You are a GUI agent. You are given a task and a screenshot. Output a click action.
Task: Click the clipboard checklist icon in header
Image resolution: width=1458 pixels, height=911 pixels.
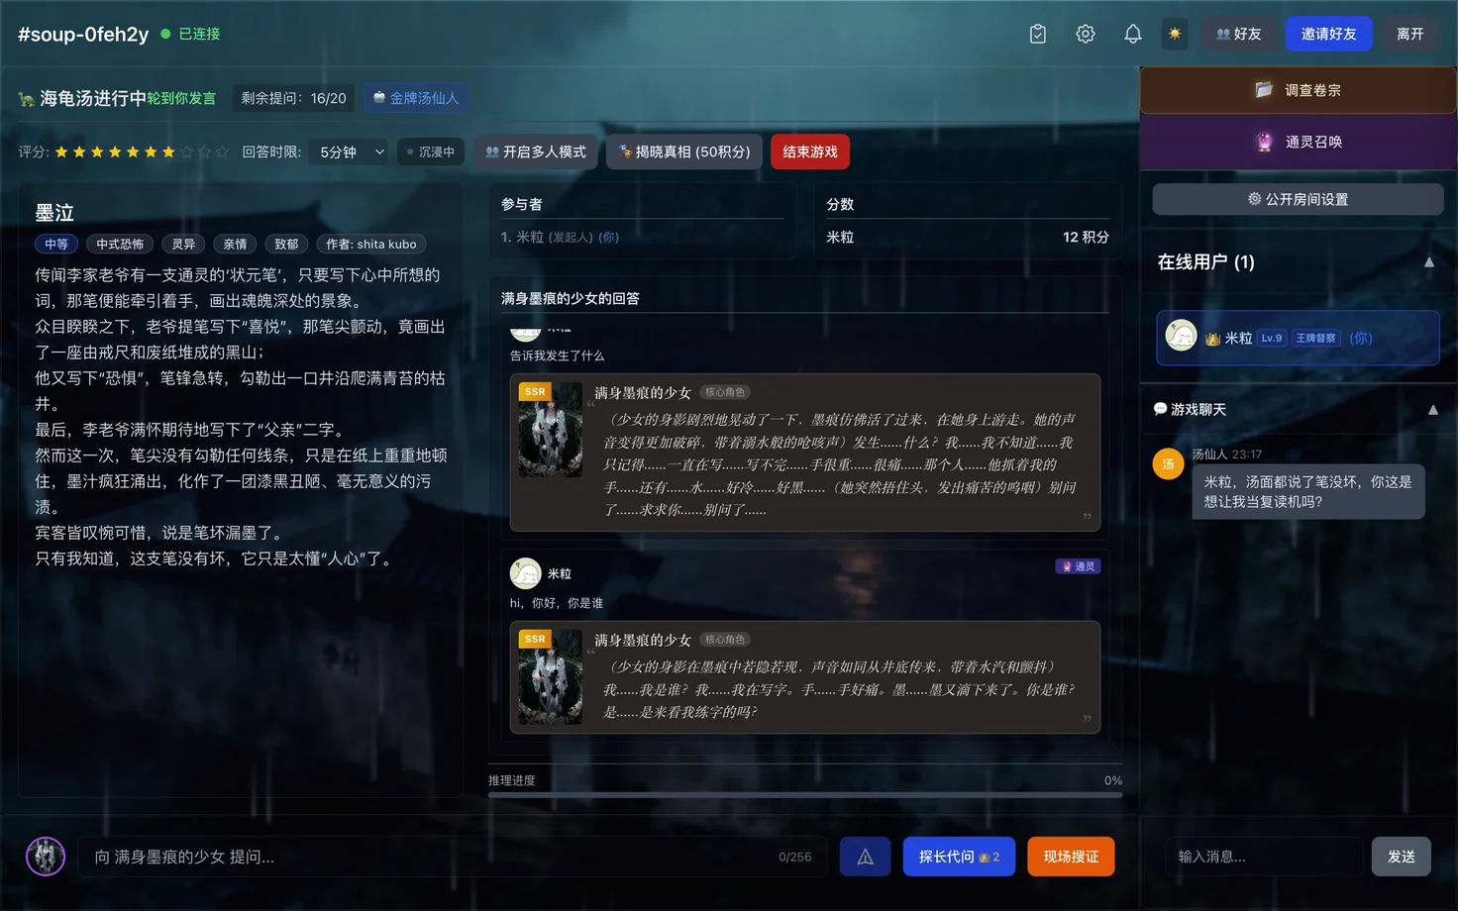pos(1037,34)
